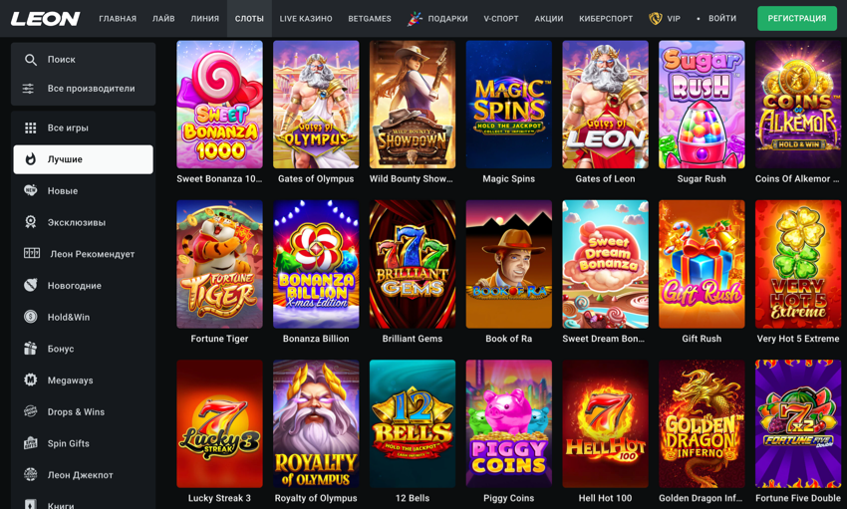Open the Sugar Rush game thumbnail
847x509 pixels.
[x=702, y=105]
